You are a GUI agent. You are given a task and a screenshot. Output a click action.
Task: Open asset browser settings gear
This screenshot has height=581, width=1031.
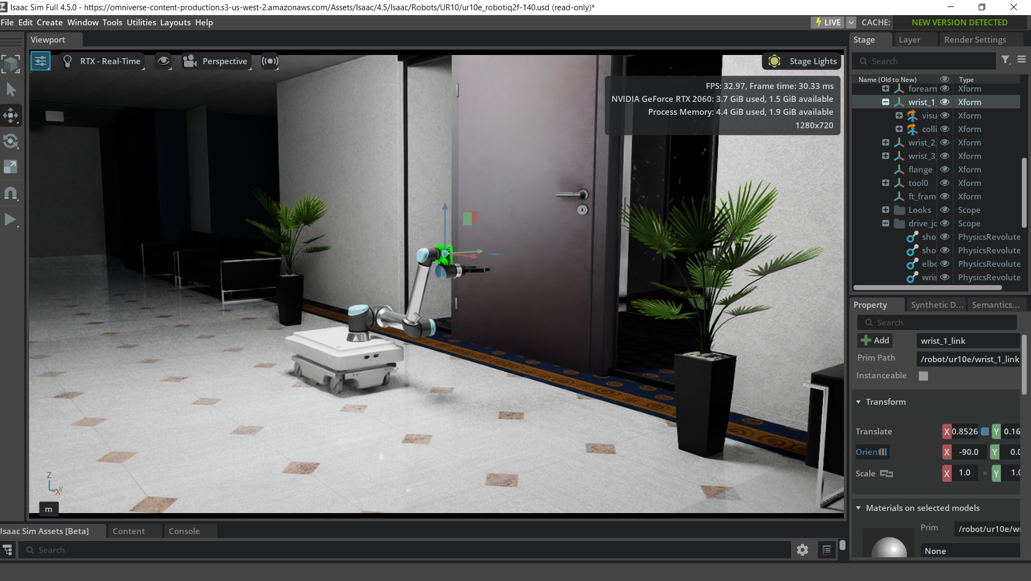pos(802,550)
